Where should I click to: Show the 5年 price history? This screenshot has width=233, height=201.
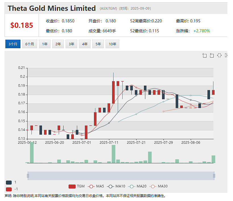pos(98,44)
